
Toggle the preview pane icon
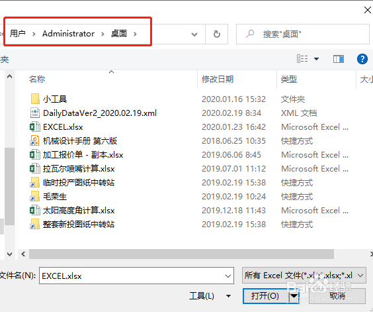(338, 59)
